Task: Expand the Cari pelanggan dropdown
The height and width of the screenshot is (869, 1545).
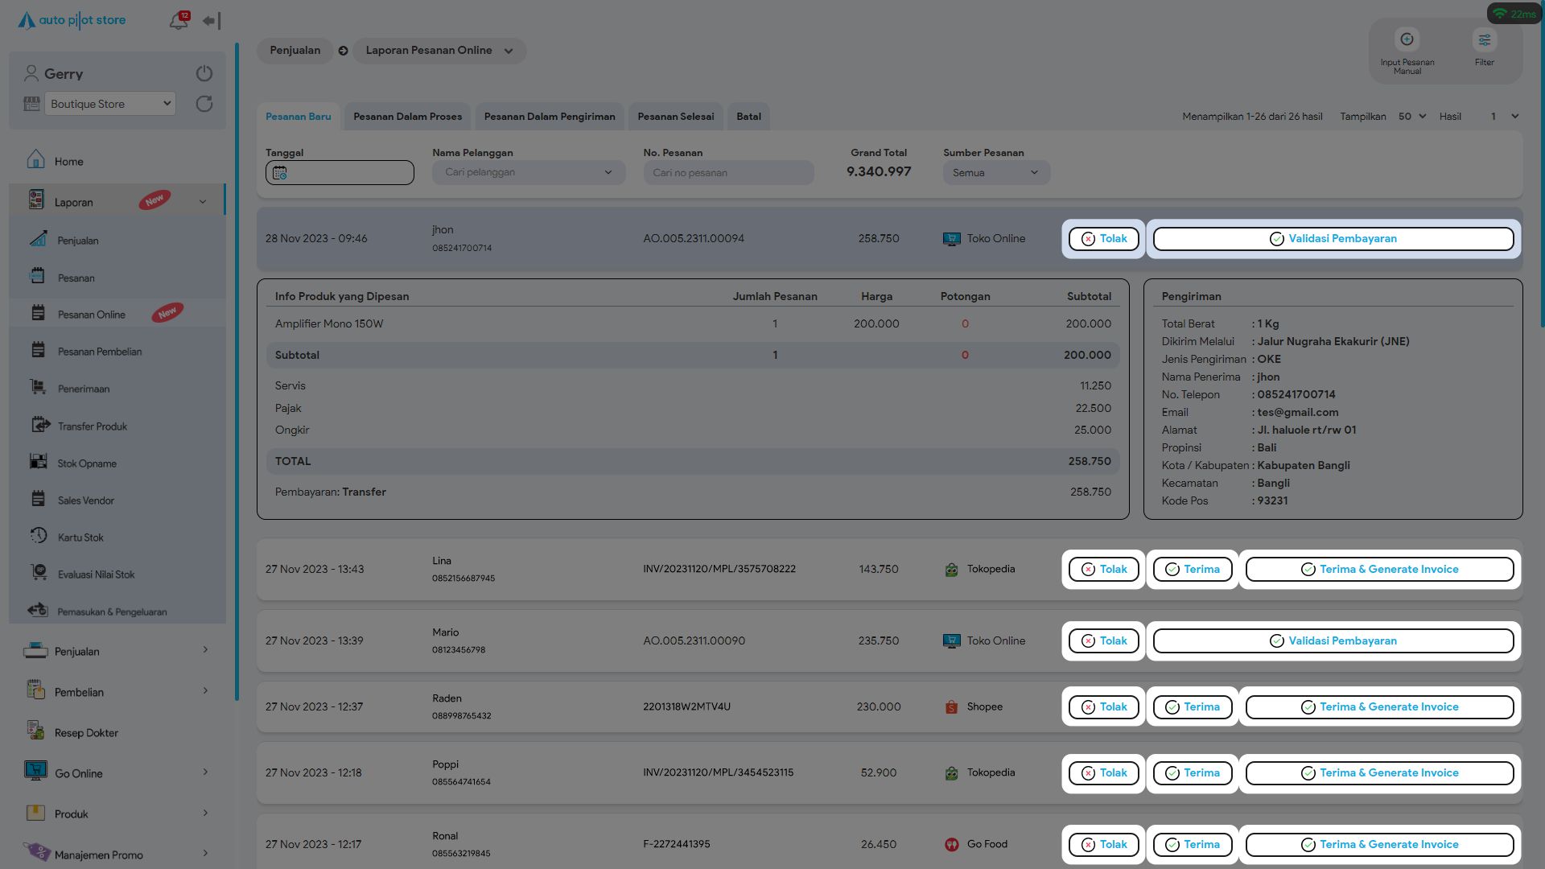Action: (528, 173)
